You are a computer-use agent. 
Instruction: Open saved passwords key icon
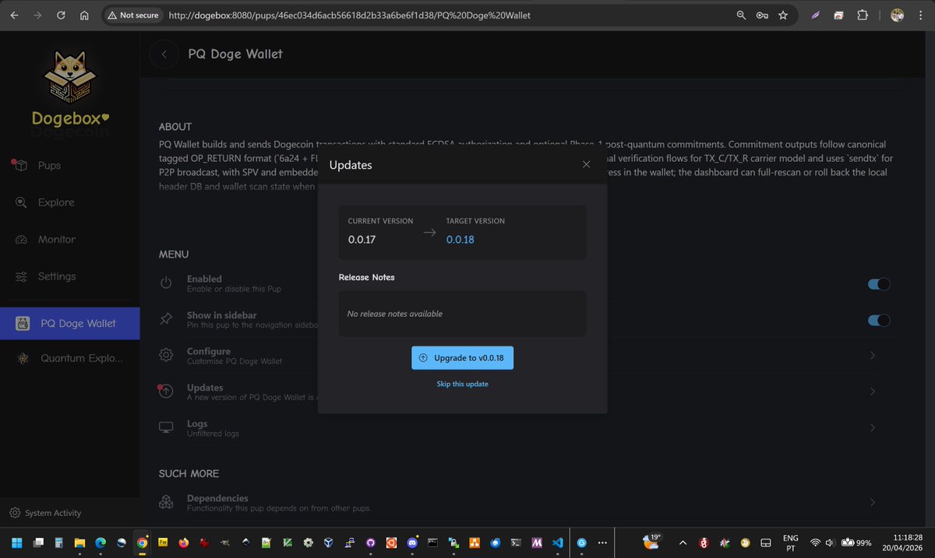(x=762, y=15)
